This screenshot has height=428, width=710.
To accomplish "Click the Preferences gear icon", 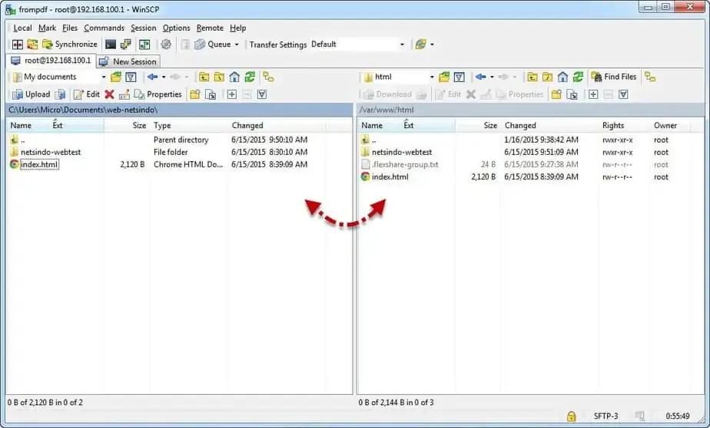I will click(166, 44).
